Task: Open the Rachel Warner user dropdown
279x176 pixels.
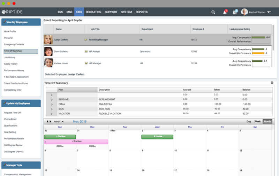Action: (260, 12)
